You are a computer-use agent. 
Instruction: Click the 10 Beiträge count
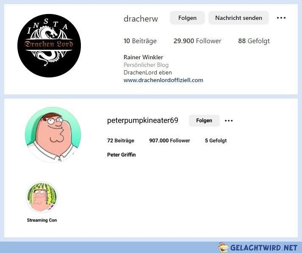pos(140,41)
